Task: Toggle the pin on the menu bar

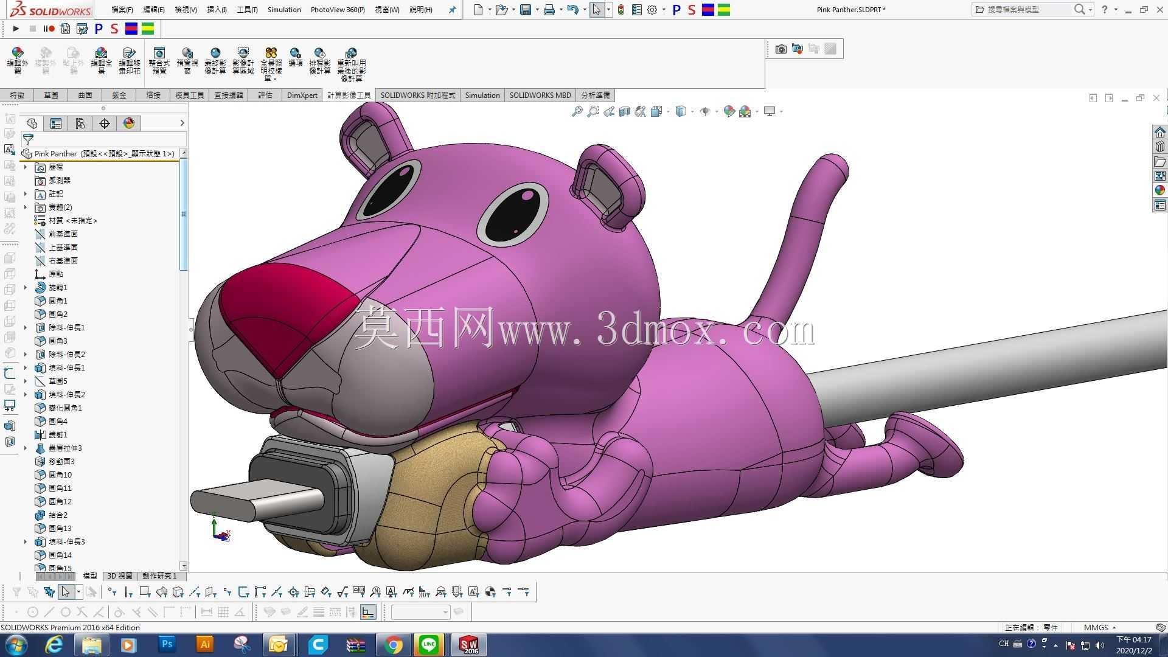Action: click(x=452, y=10)
